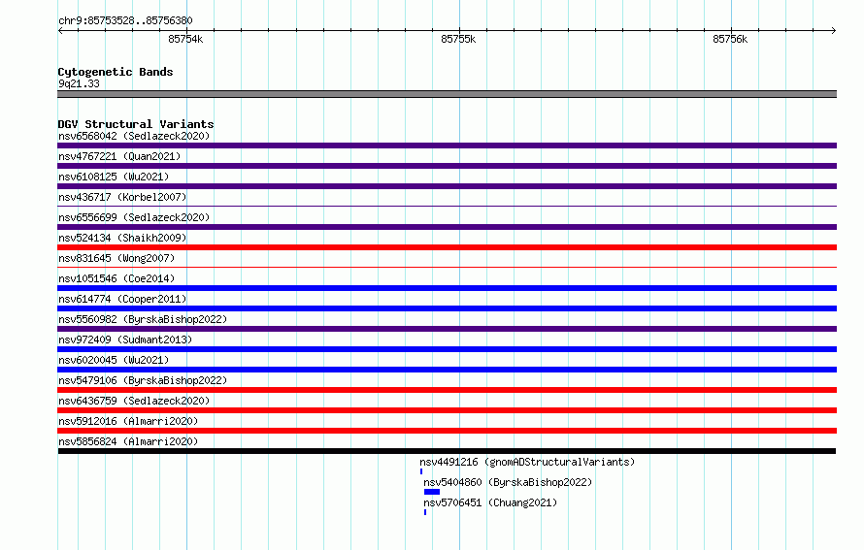
Task: Click the short blue bar under nsv5404860
Action: point(432,492)
